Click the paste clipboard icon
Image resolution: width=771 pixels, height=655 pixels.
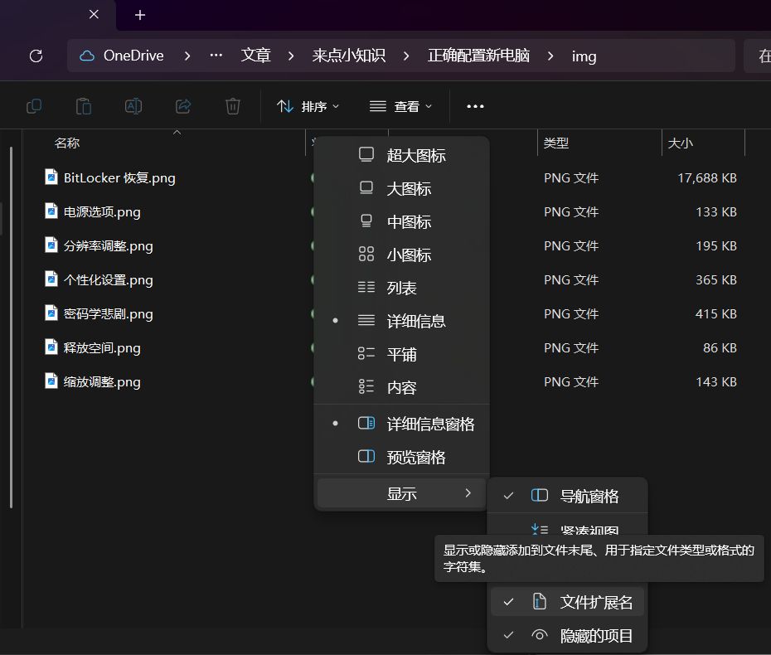tap(84, 106)
